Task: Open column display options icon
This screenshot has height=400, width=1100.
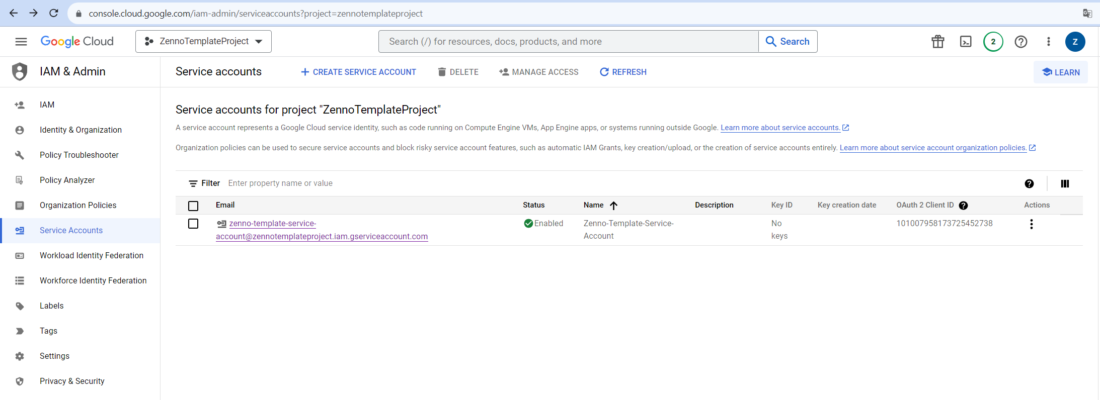Action: pyautogui.click(x=1065, y=184)
